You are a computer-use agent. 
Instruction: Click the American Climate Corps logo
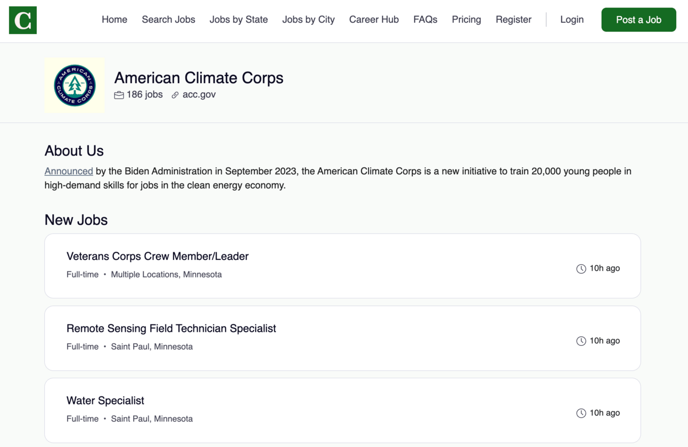pos(75,85)
